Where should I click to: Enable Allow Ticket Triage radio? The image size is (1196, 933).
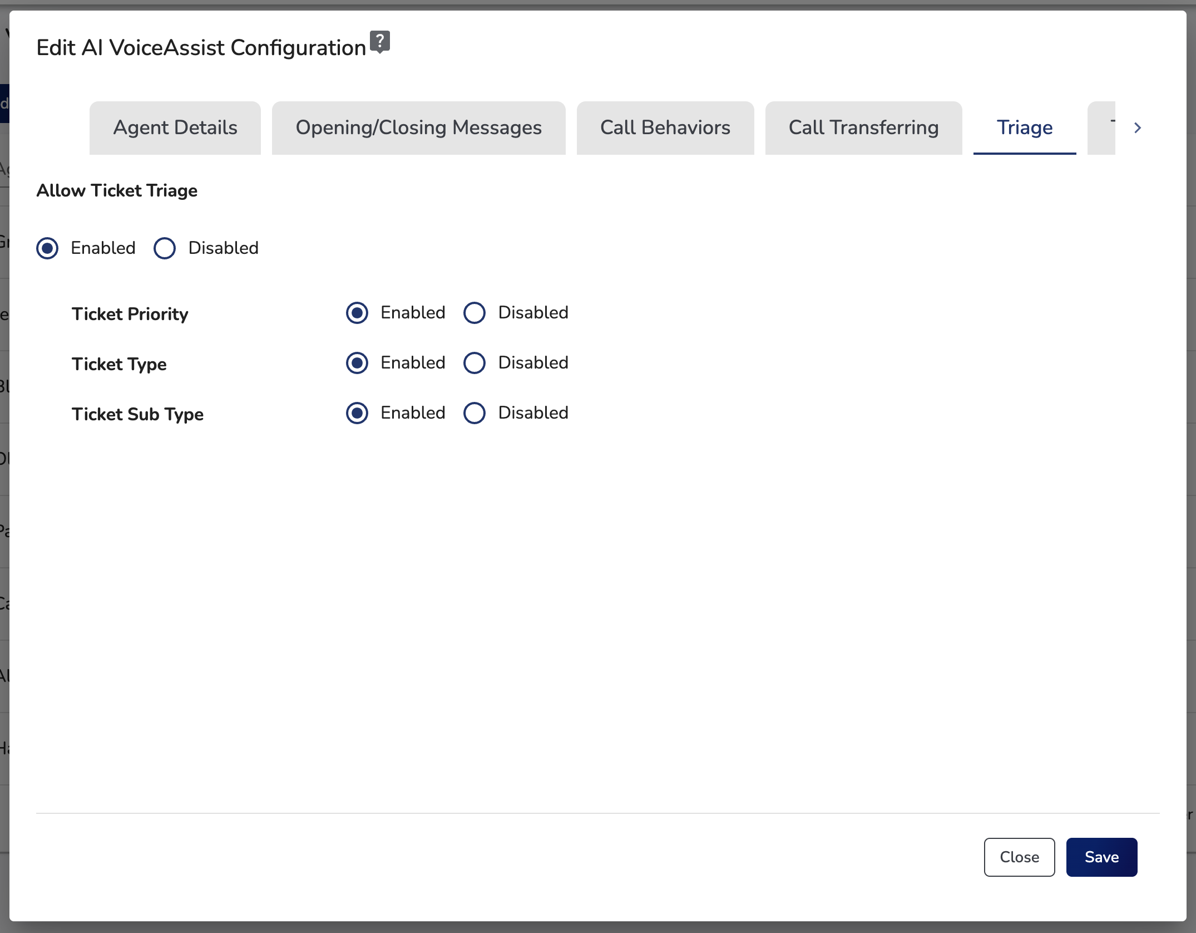pyautogui.click(x=47, y=248)
